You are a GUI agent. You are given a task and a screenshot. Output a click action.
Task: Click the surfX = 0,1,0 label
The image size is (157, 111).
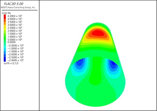click(x=11, y=63)
